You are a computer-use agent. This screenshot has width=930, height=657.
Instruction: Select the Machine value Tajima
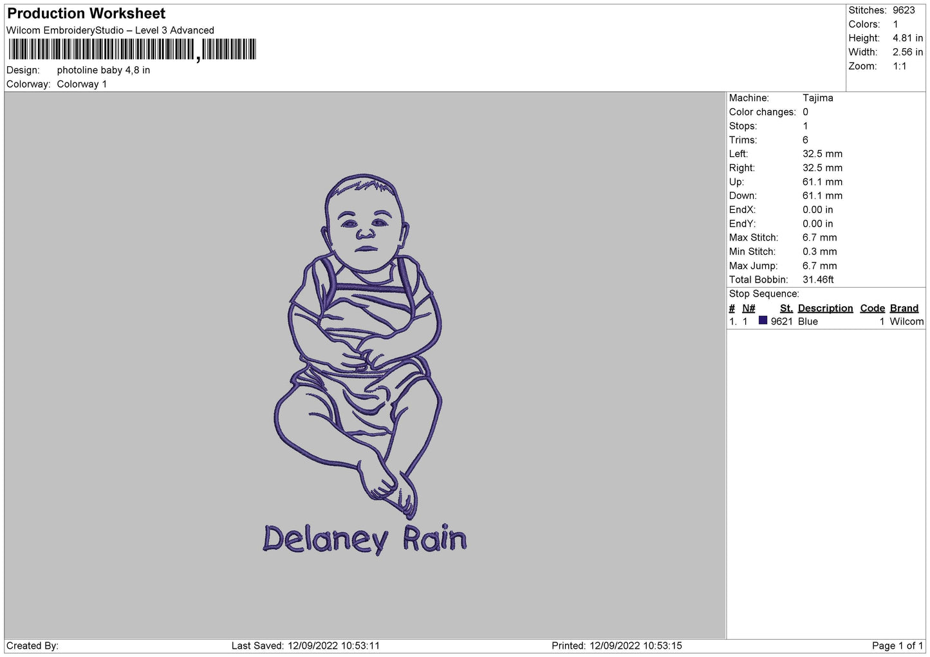point(818,98)
